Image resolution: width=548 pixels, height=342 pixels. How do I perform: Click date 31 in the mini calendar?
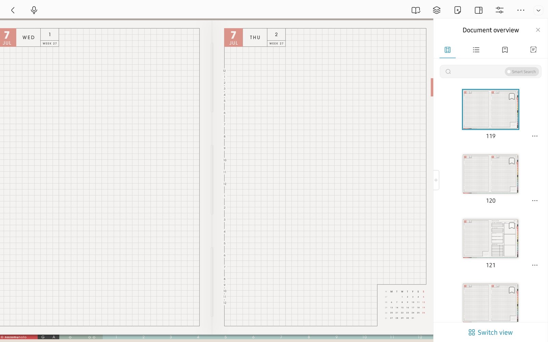point(413,318)
